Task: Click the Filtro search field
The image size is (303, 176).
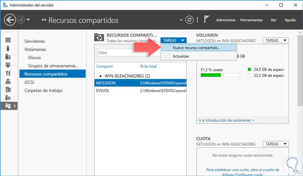Action: tap(129, 53)
